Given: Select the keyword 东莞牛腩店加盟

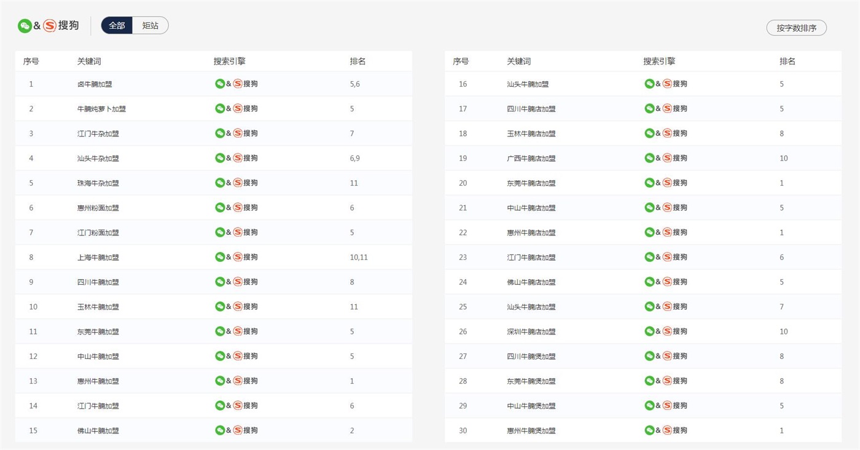Looking at the screenshot, I should tap(531, 183).
